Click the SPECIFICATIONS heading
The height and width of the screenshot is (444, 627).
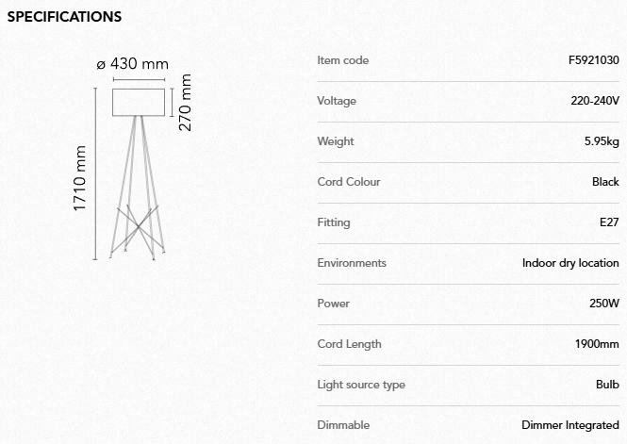click(x=64, y=17)
